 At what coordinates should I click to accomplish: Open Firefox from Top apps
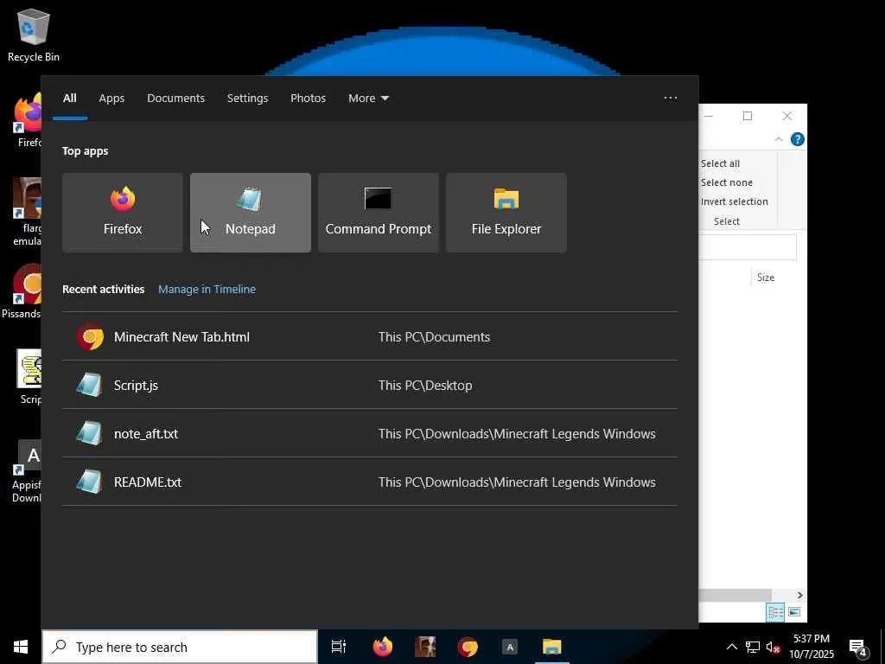(x=123, y=213)
